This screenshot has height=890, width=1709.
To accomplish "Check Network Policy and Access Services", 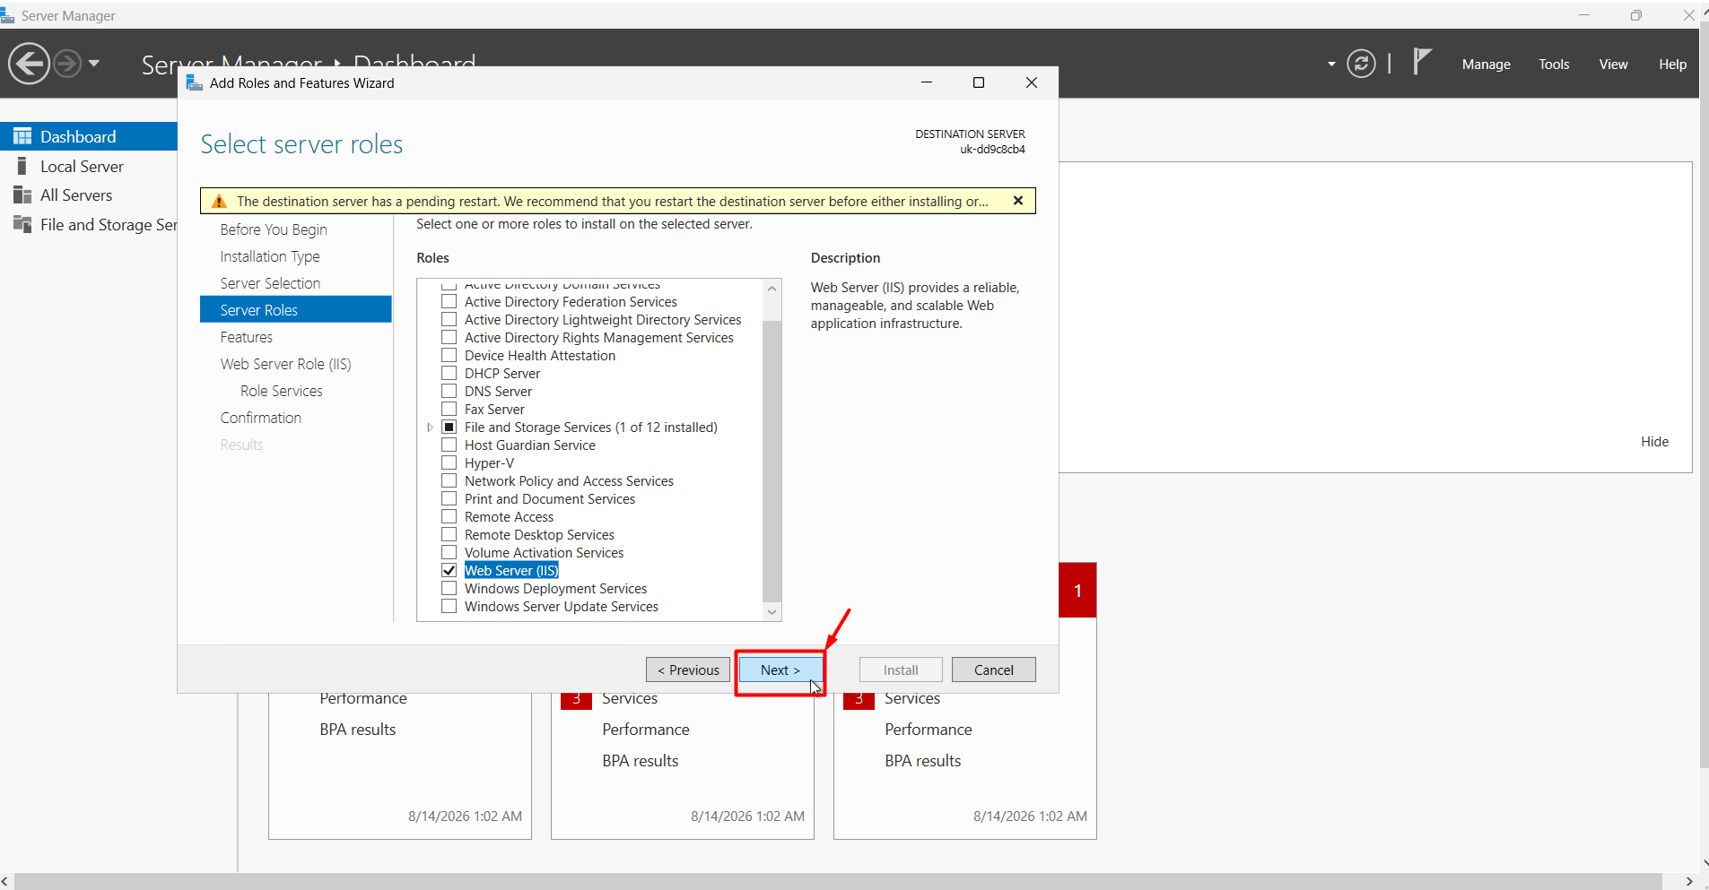I will pos(449,480).
